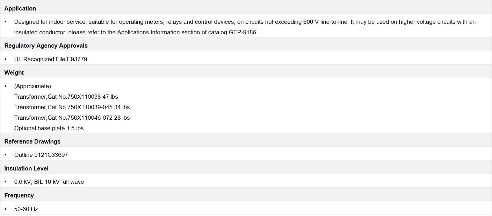492x216 pixels.
Task: Click the bullet beside UL Recognized File
Action: pyautogui.click(x=6, y=59)
